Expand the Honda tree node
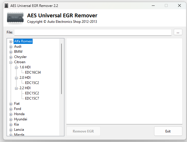 point(11,114)
